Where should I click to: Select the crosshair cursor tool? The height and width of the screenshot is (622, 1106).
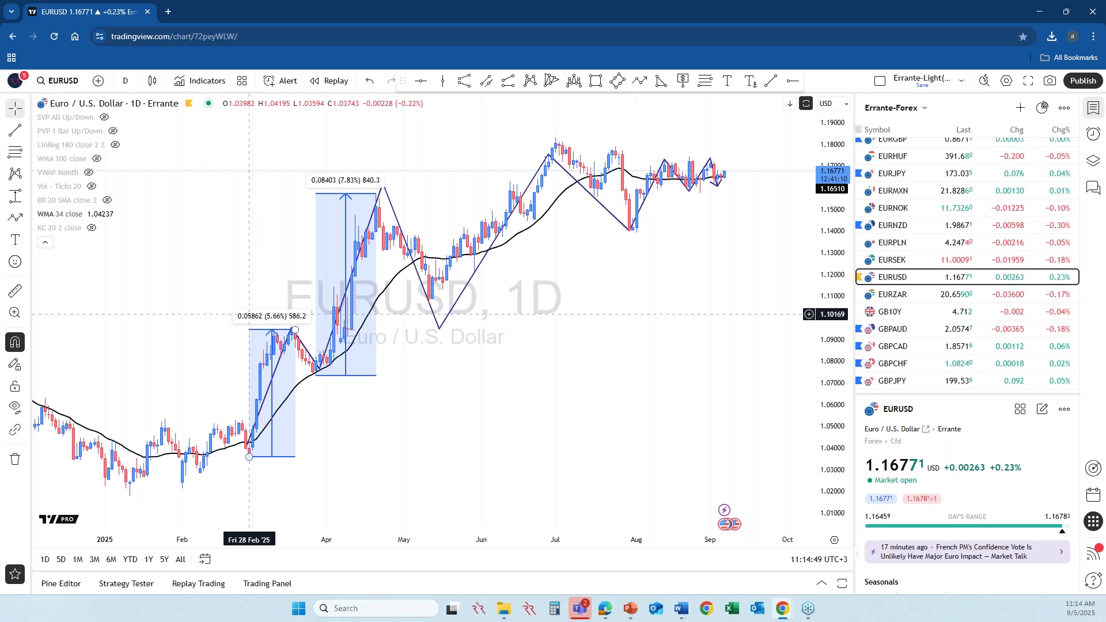(x=15, y=108)
